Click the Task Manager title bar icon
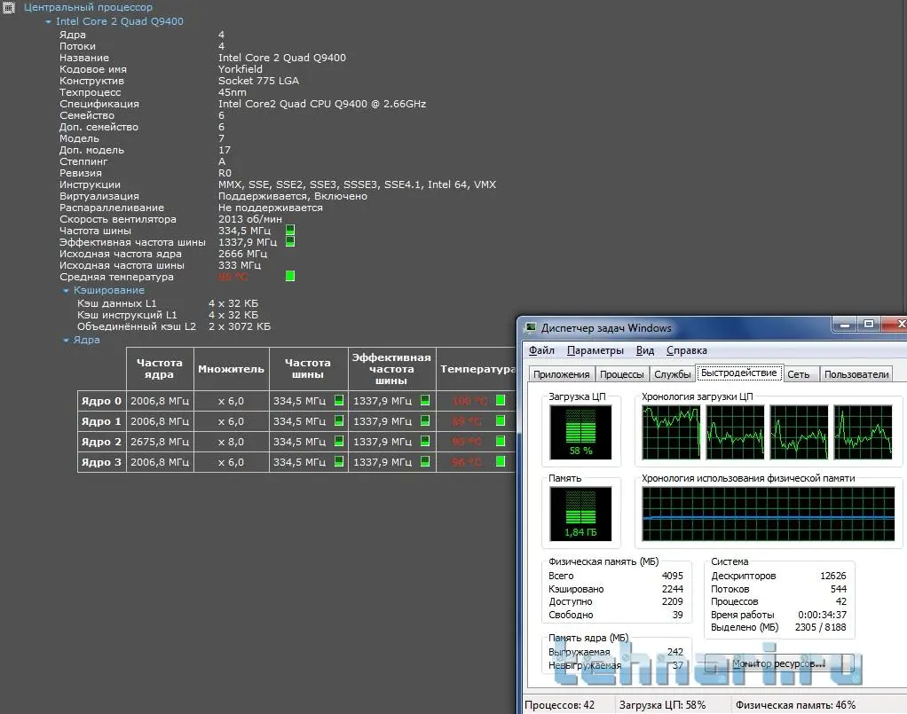 click(x=531, y=327)
